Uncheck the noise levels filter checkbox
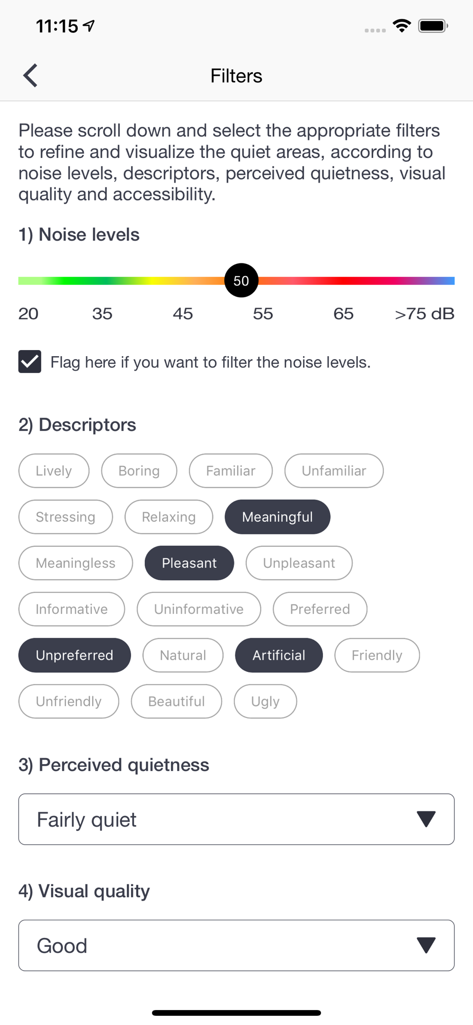 (x=30, y=362)
